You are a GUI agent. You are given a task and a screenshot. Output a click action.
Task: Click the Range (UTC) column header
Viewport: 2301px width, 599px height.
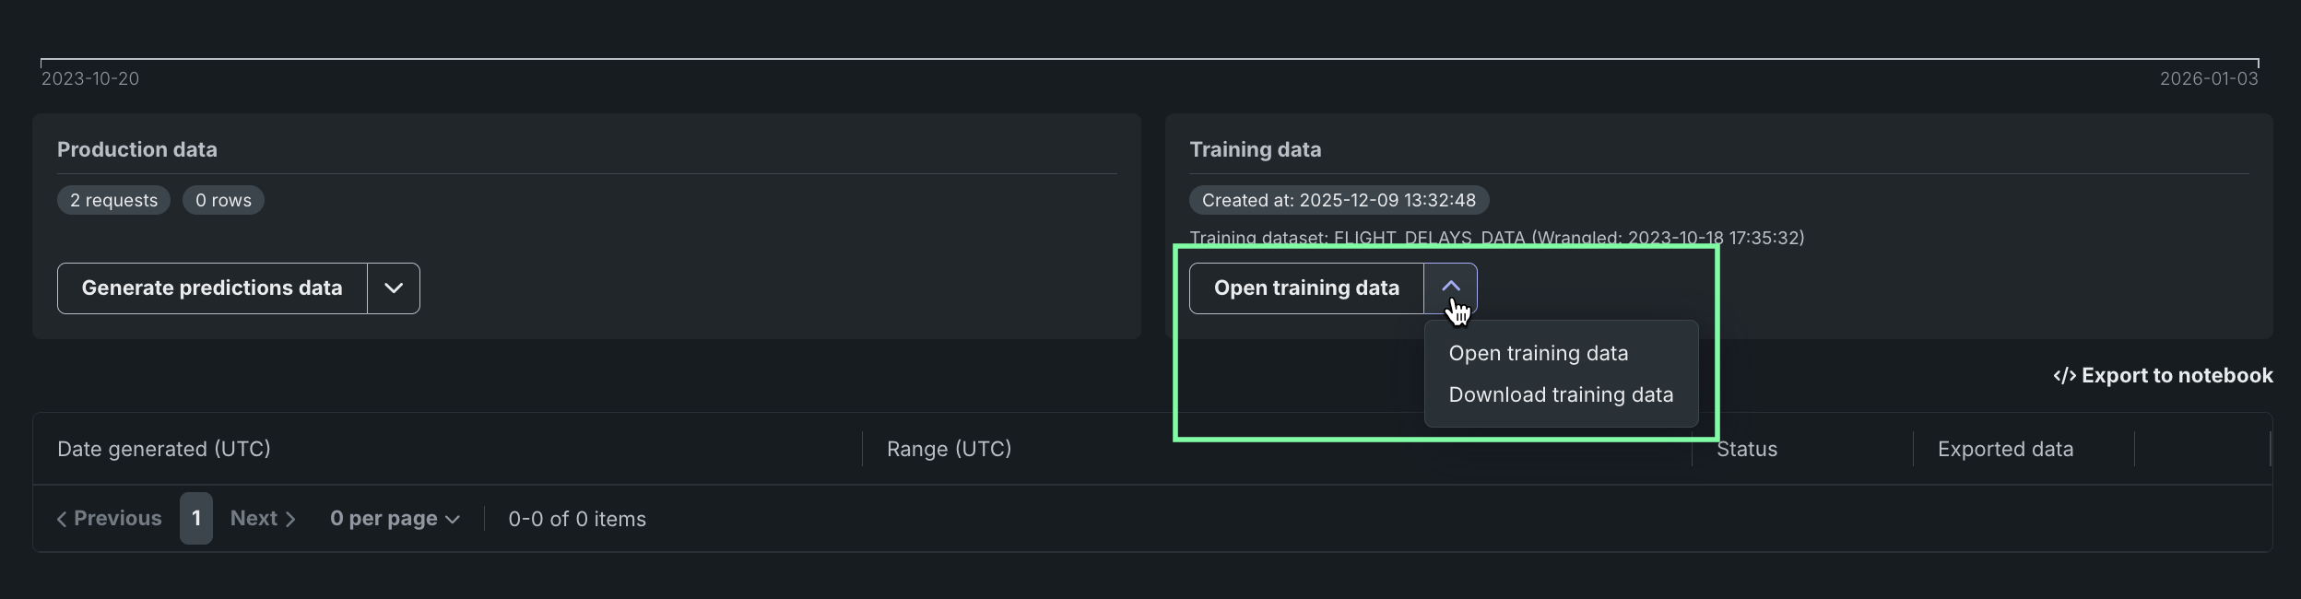949,449
